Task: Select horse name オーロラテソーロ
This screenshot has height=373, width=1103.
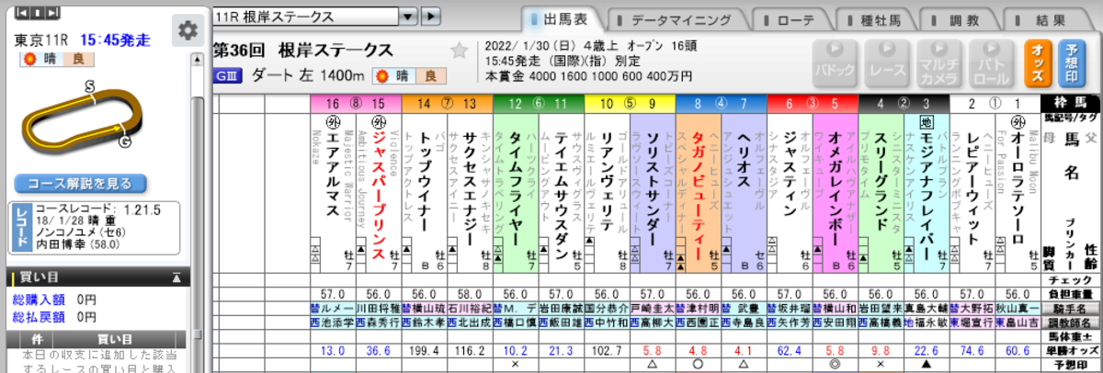Action: tap(1018, 186)
